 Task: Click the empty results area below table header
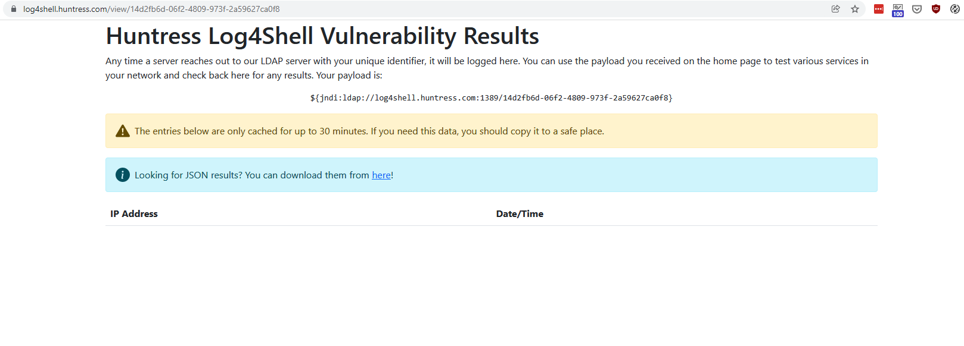[491, 279]
